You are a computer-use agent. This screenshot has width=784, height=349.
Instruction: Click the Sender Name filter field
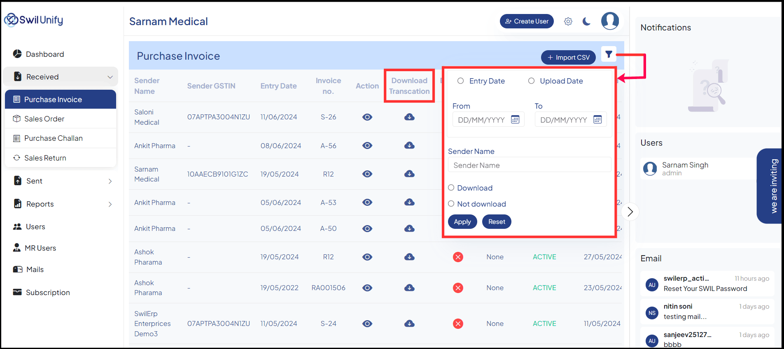coord(530,165)
